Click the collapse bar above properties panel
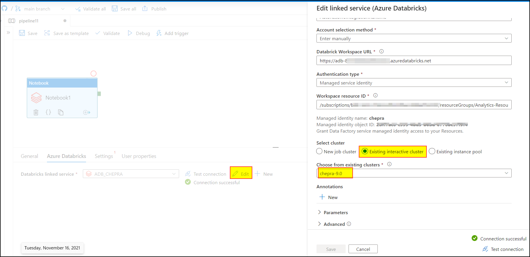Viewport: 530px width, 257px height. (276, 147)
